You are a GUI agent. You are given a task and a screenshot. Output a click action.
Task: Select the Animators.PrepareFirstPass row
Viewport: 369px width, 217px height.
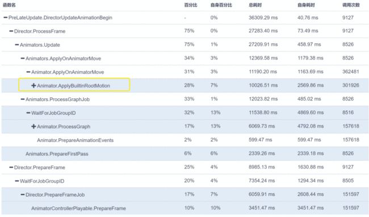(x=185, y=154)
